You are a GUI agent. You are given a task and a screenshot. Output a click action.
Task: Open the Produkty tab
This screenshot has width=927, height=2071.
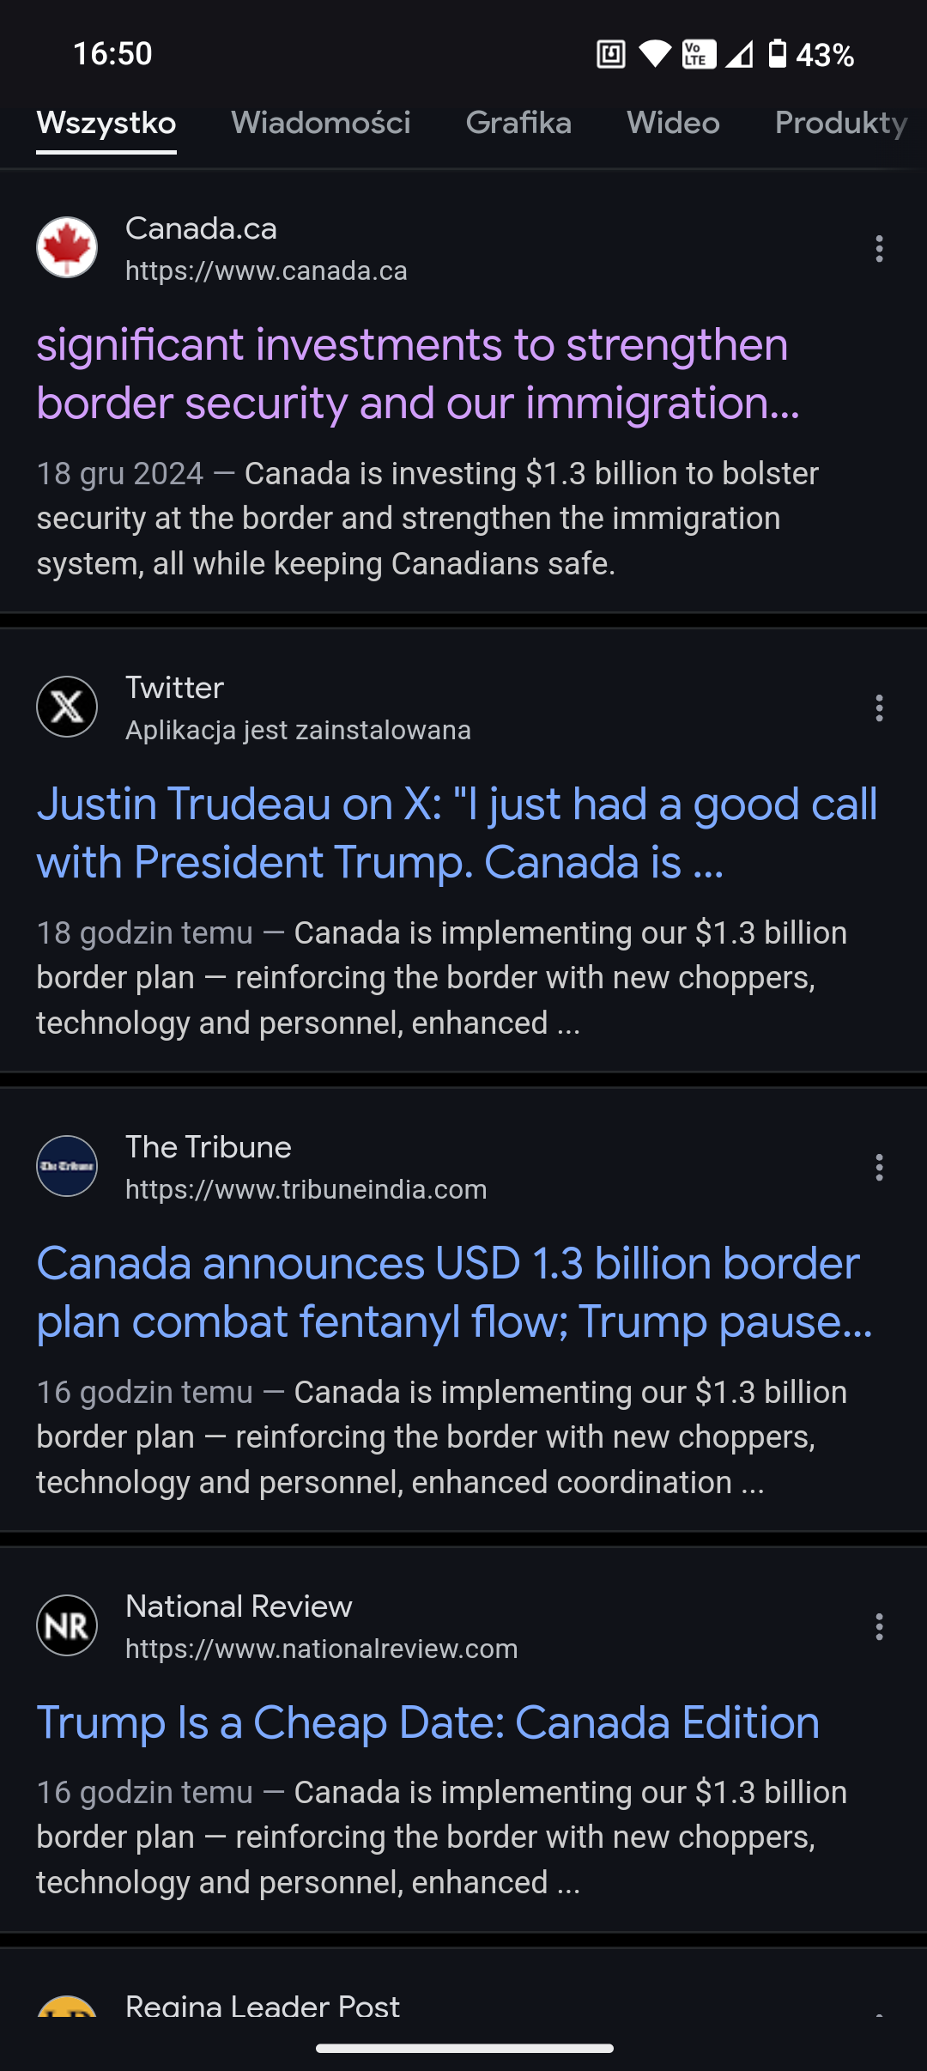coord(840,123)
